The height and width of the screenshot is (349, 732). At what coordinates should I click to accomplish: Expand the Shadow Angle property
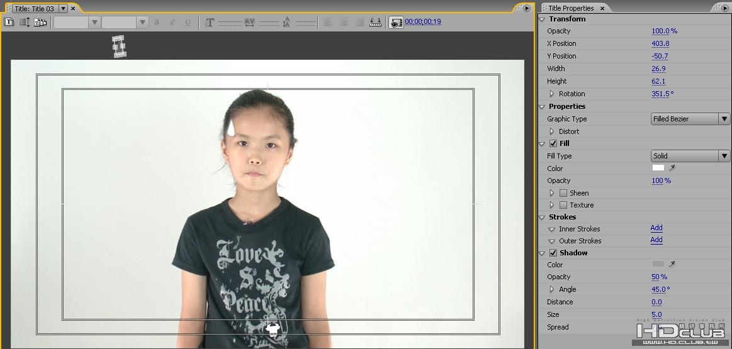552,289
